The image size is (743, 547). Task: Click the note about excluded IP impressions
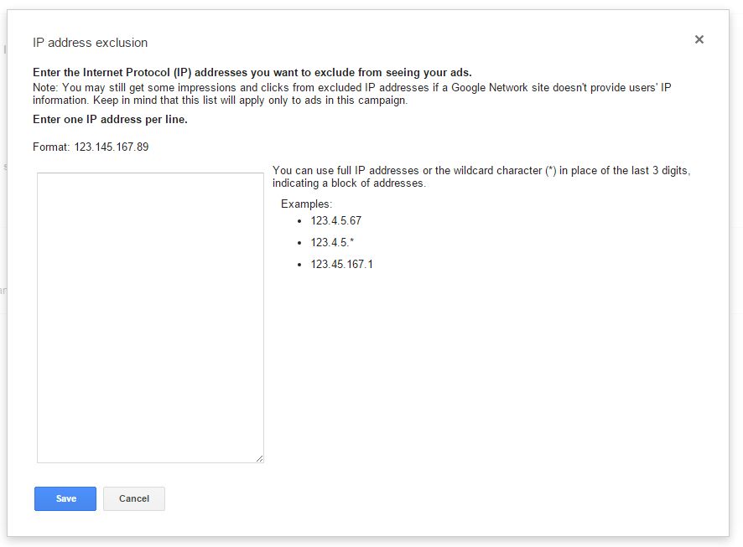(x=351, y=94)
